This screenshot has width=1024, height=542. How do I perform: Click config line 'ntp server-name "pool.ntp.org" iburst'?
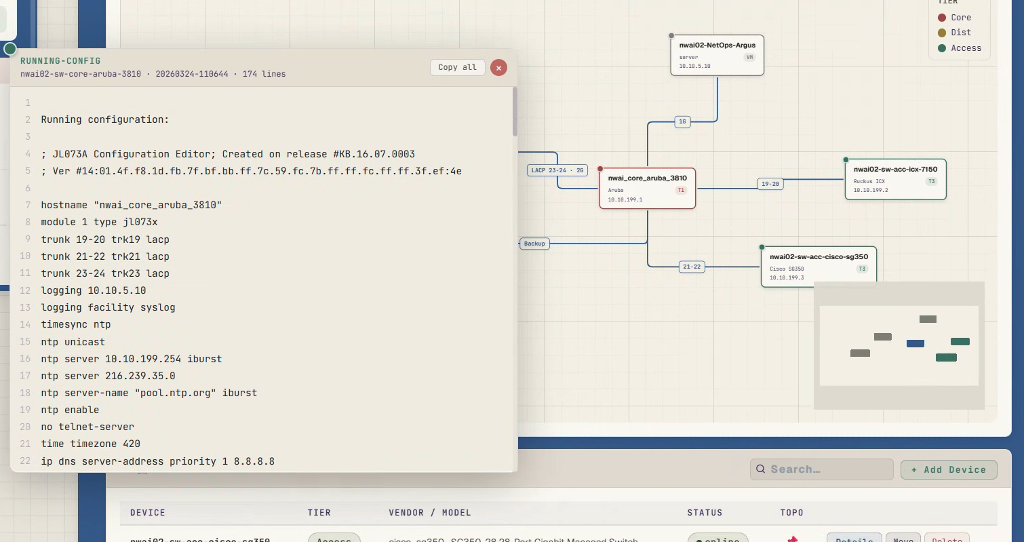point(149,393)
